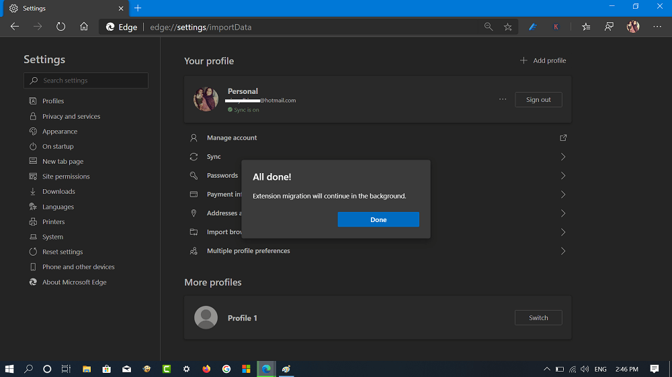The width and height of the screenshot is (672, 377).
Task: Open the Home page icon
Action: click(84, 27)
